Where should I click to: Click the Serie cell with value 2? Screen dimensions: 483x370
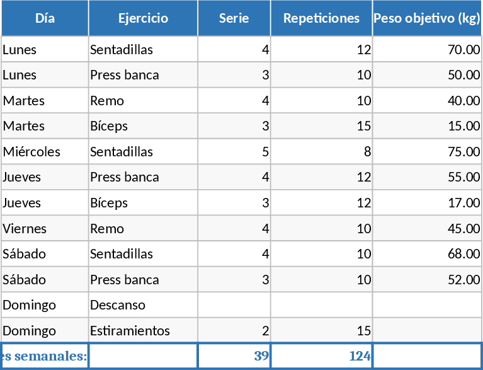[234, 331]
